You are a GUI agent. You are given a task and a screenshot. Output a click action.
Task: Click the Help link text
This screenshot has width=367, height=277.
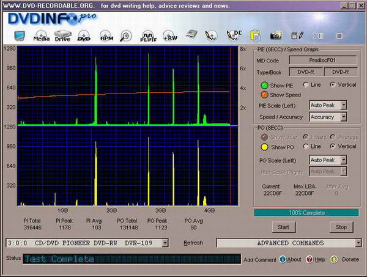pyautogui.click(x=320, y=259)
